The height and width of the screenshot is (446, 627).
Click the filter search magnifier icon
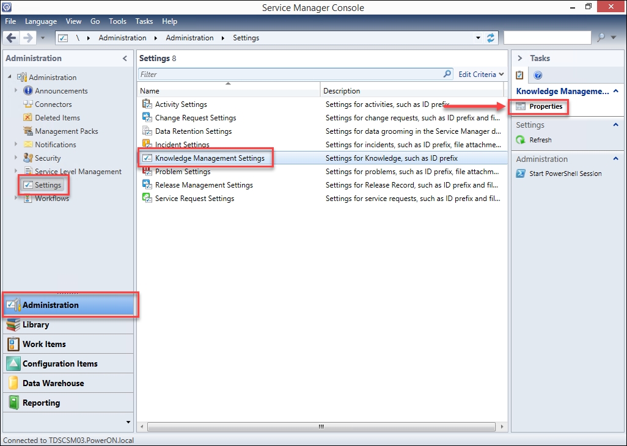[x=447, y=74]
